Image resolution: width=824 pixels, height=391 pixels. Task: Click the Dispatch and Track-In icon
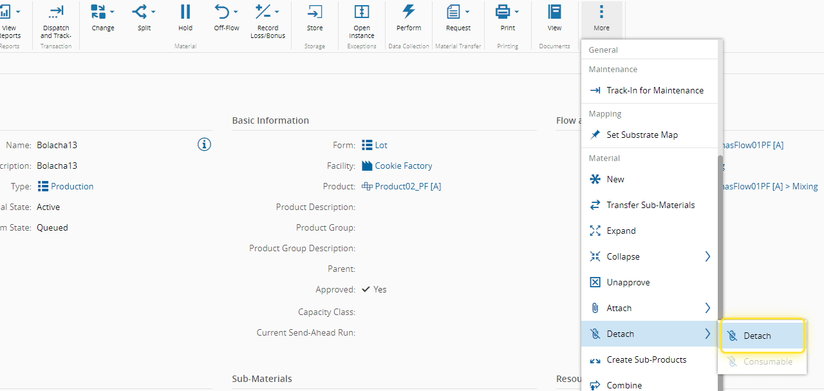point(56,12)
